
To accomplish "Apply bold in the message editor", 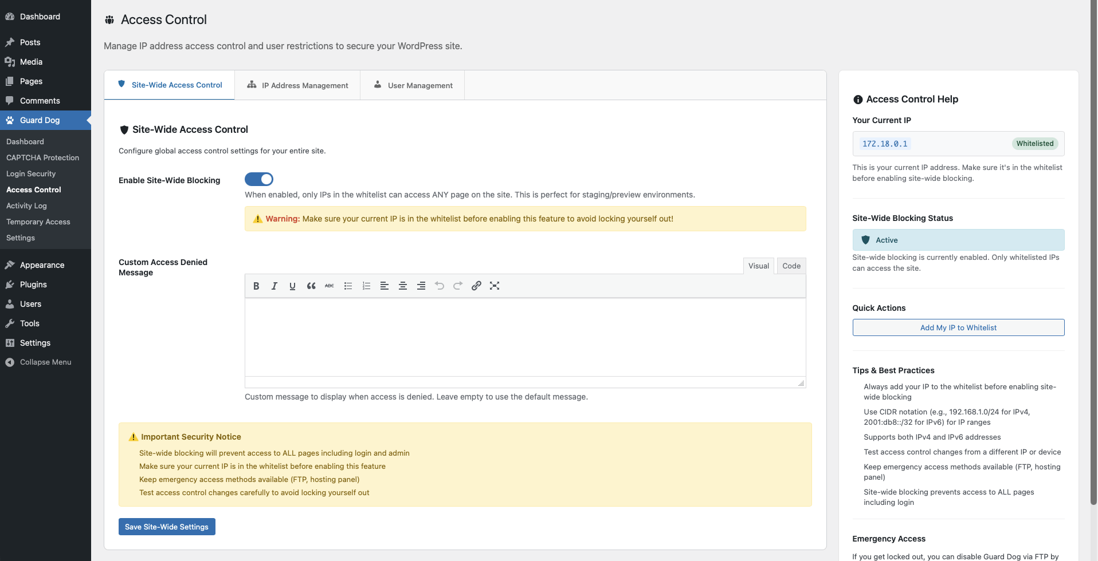I will coord(256,286).
